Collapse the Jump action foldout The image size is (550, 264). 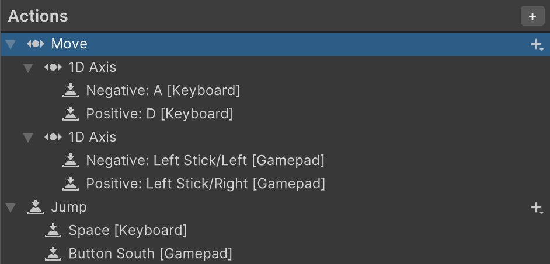11,207
